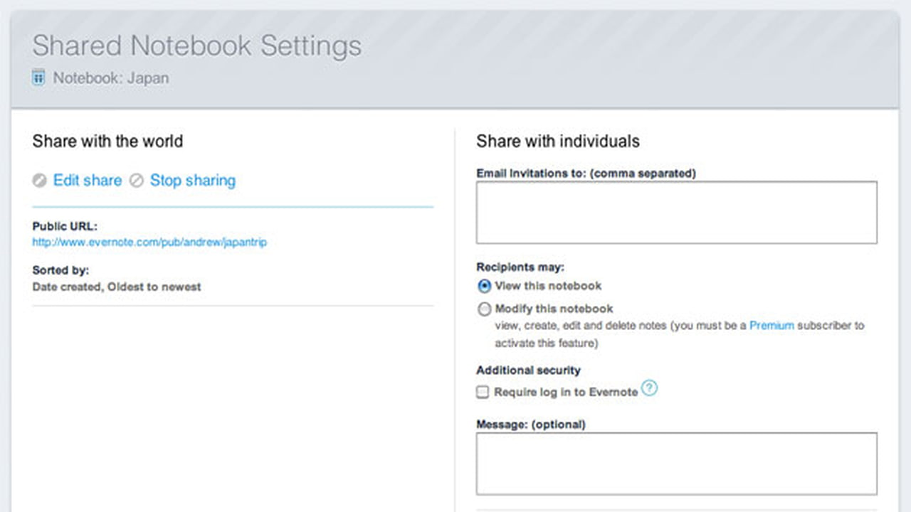
Task: Click the 'Share with the world' heading
Action: coord(107,142)
